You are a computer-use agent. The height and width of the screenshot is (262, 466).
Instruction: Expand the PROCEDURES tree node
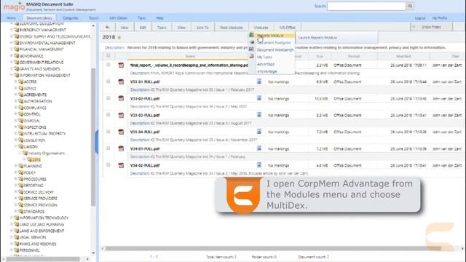click(x=16, y=179)
